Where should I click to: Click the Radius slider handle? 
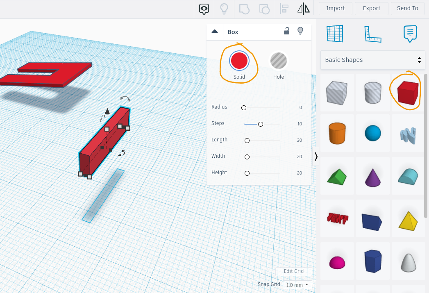coord(244,108)
